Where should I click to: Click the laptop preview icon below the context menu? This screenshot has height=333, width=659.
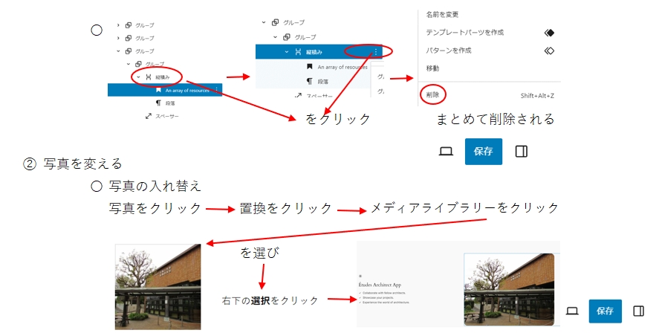click(446, 151)
